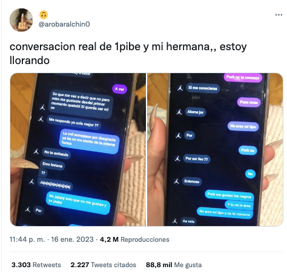
Task: Click the user's profile avatar photo
Action: click(21, 20)
